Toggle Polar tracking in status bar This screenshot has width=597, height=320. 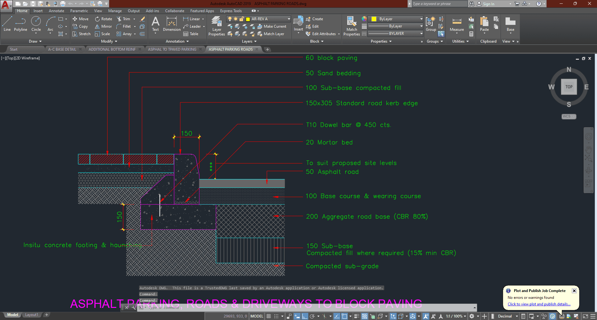click(312, 316)
